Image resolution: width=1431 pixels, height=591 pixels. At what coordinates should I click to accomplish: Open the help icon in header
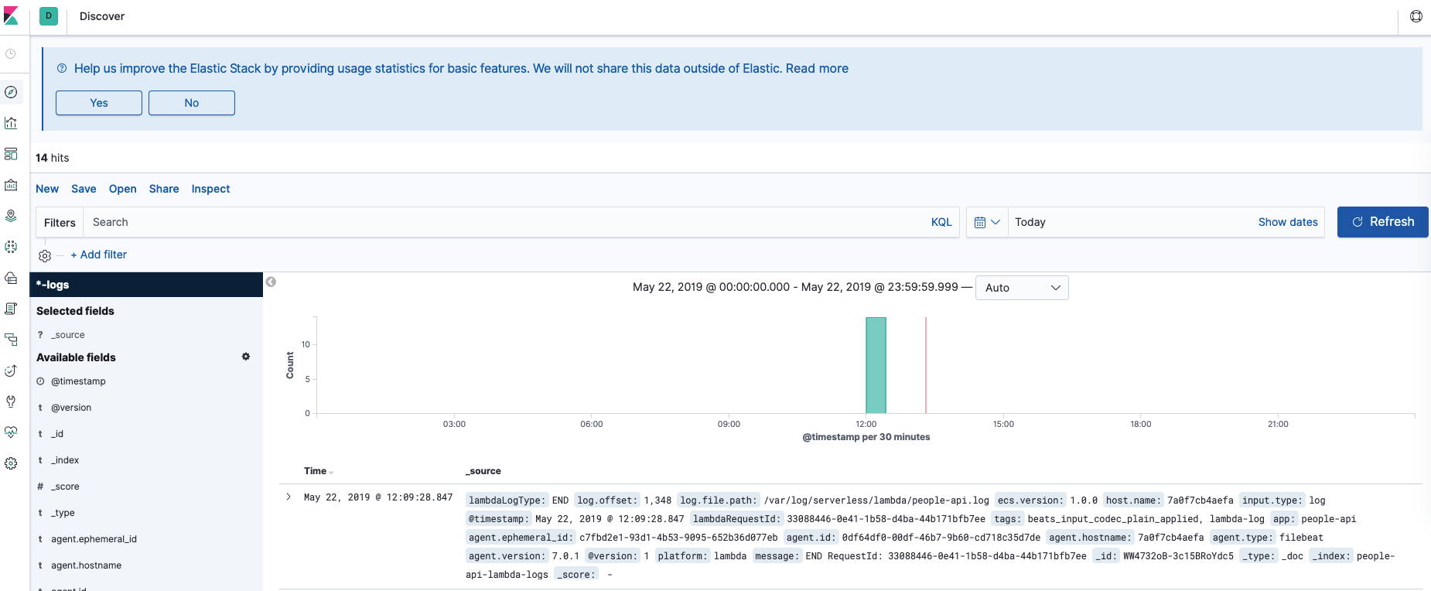1416,16
